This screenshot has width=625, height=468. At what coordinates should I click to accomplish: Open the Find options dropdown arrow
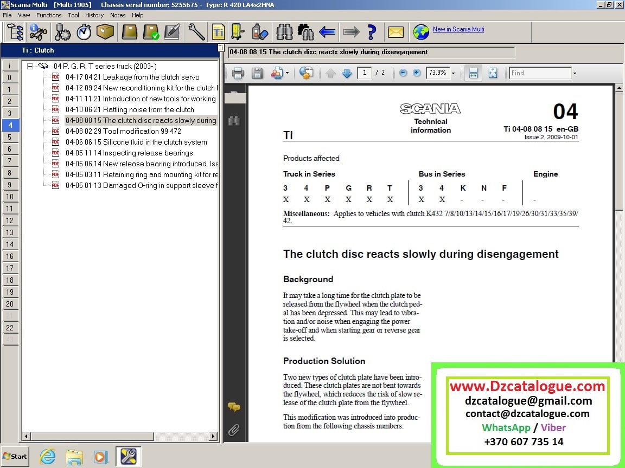[x=575, y=73]
